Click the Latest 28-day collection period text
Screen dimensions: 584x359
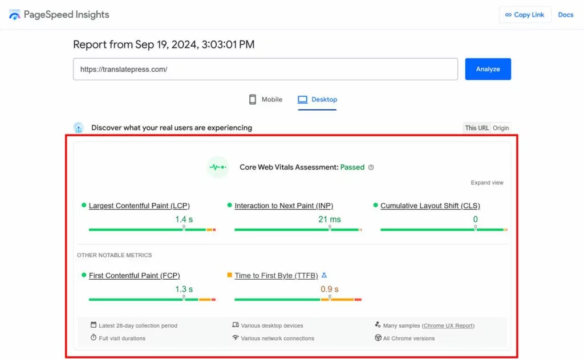(x=138, y=325)
